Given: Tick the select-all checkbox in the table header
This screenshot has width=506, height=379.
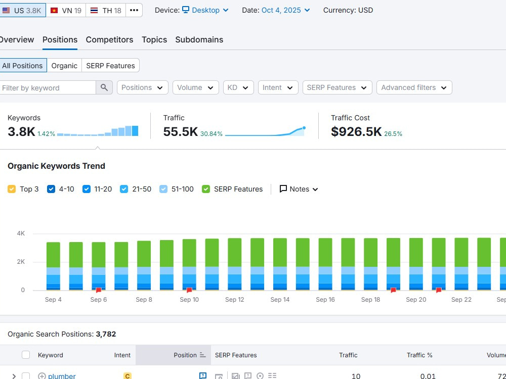Looking at the screenshot, I should coord(26,355).
